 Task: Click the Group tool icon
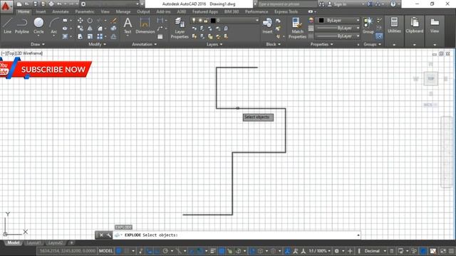coord(368,26)
